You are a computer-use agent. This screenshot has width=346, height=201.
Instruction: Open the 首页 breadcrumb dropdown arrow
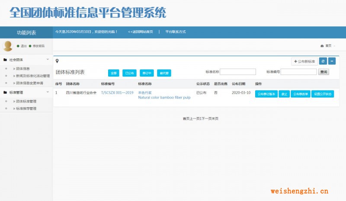pyautogui.click(x=334, y=46)
